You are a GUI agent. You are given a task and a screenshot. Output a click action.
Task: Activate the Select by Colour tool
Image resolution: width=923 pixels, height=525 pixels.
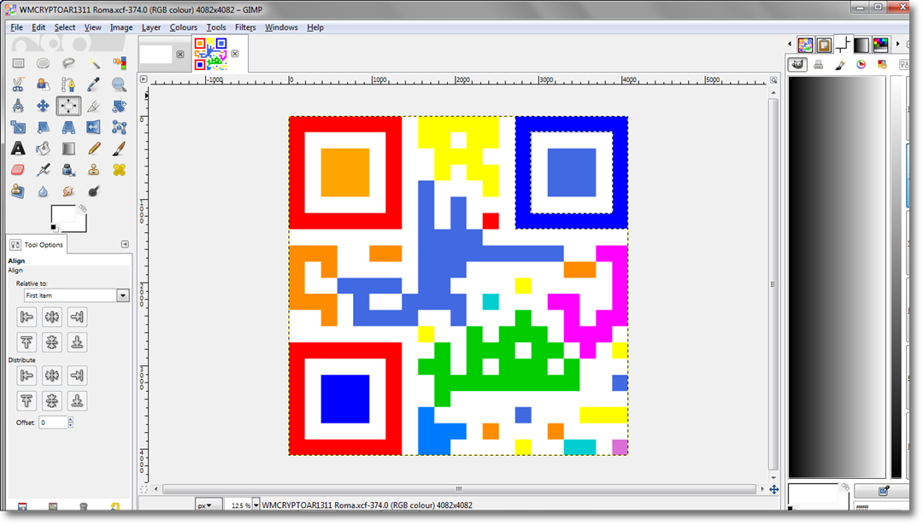click(x=119, y=63)
